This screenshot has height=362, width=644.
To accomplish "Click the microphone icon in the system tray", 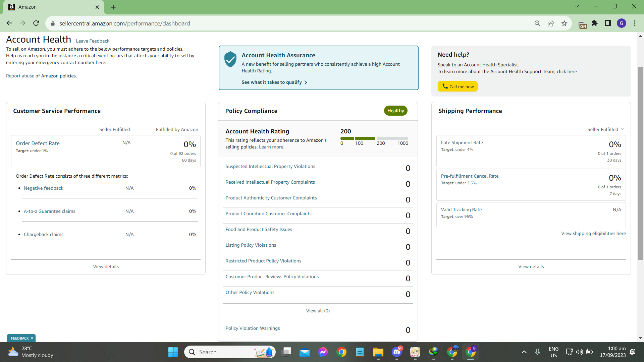I will [x=537, y=352].
